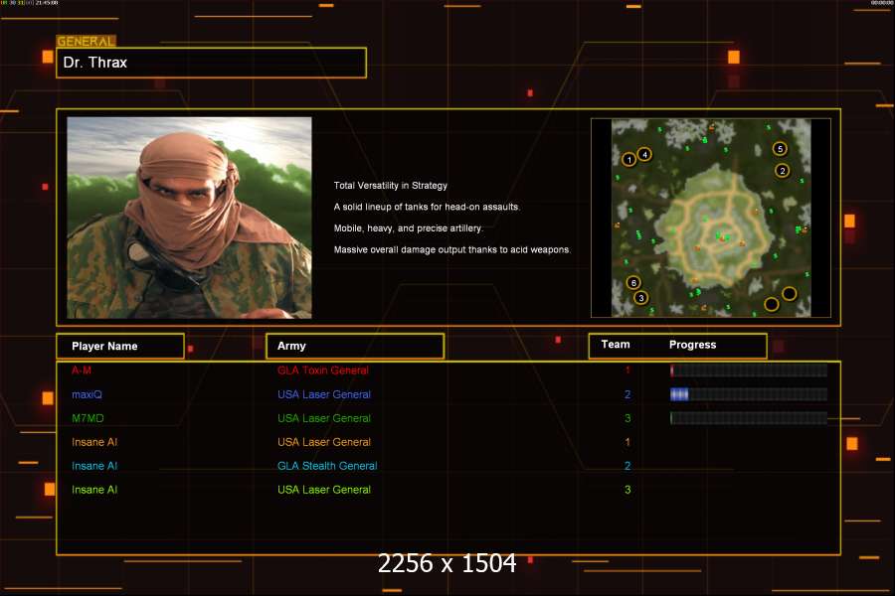Click team number 3 in M7MD row
This screenshot has height=596, width=895.
coord(627,418)
